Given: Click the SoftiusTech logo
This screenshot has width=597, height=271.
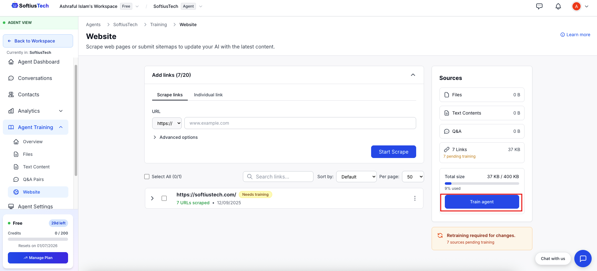Looking at the screenshot, I should (x=30, y=6).
